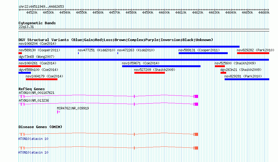
Task: Select the nsv527209 (Shaikh2009) red bar
Action: tap(150, 73)
